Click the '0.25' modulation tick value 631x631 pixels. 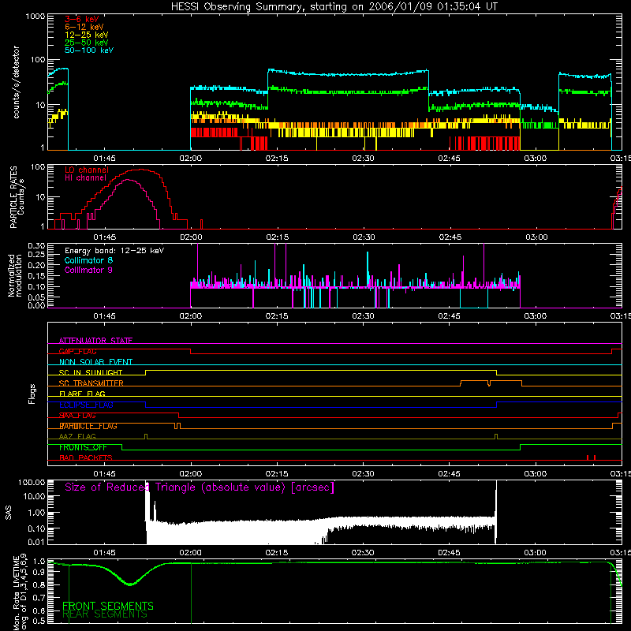pyautogui.click(x=35, y=255)
